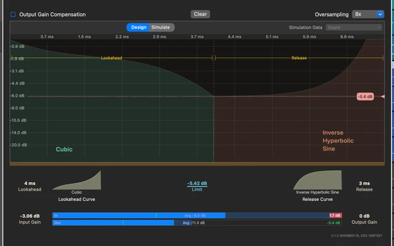Click the pink -5.4 dB threshold label
Viewport: 394px width, 246px height.
(366, 97)
